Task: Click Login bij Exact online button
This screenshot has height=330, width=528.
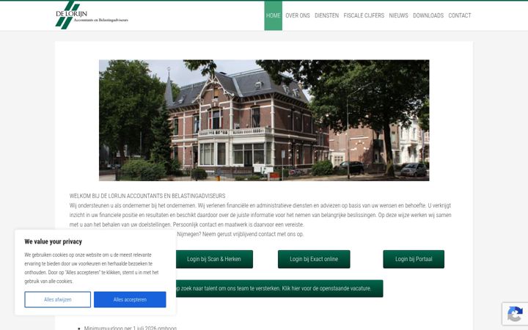Action: click(314, 259)
